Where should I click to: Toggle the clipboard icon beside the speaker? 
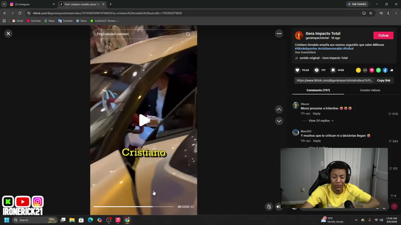[x=269, y=207]
